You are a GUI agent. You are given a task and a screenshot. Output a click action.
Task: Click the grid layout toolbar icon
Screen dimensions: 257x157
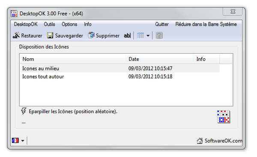140,36
